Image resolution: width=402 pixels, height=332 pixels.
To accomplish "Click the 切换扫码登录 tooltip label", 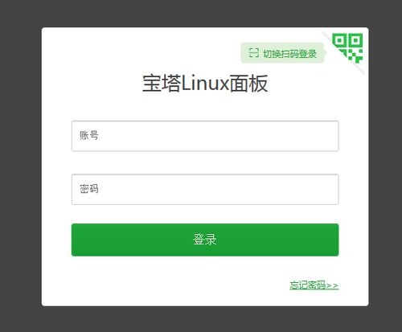I will point(289,54).
